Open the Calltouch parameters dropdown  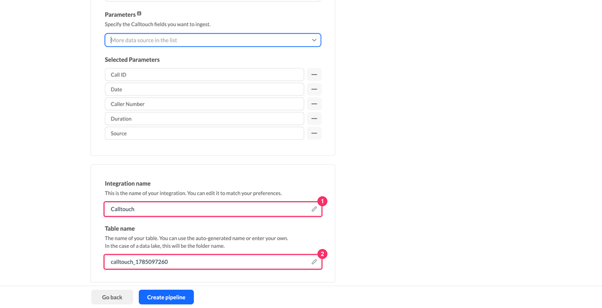coord(213,40)
